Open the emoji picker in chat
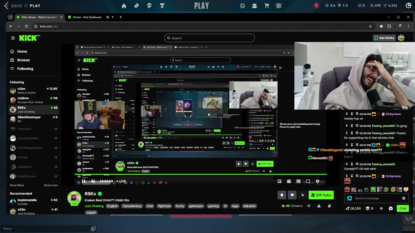This screenshot has width=415, height=233. tap(404, 198)
